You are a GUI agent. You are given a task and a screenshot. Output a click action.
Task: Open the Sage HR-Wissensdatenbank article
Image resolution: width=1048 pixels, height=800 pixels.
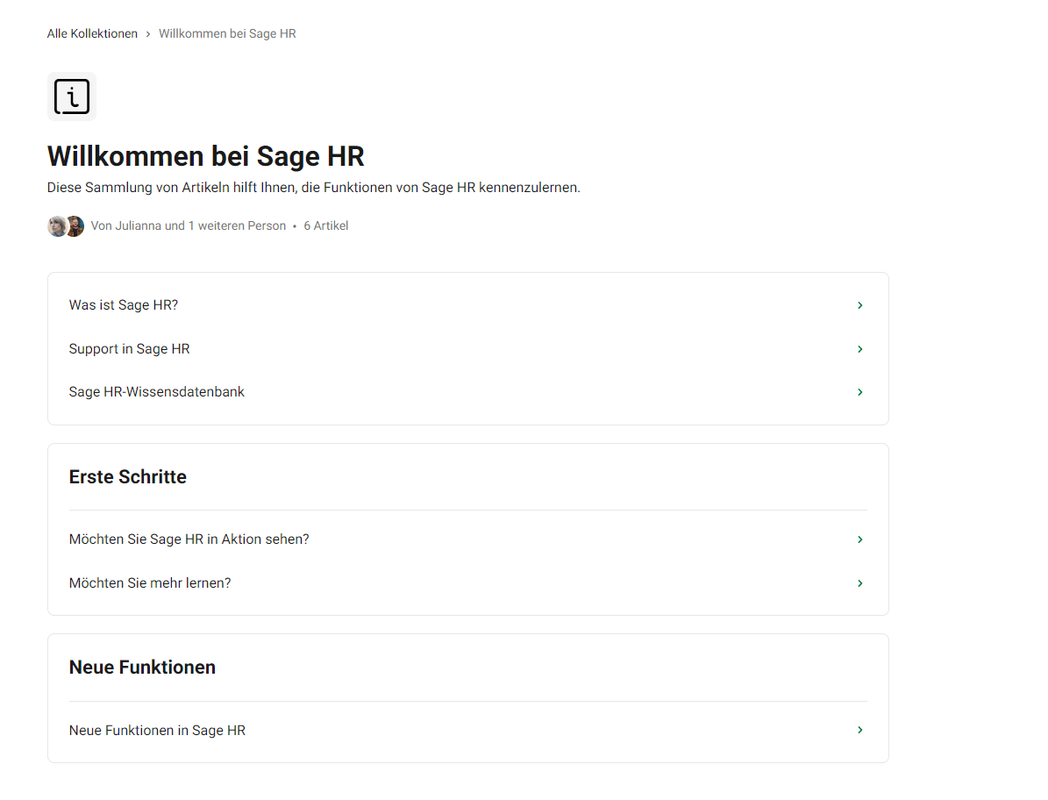(x=156, y=392)
